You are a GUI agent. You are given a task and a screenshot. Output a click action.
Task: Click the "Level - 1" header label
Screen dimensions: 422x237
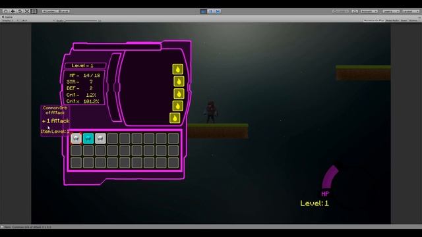point(82,66)
